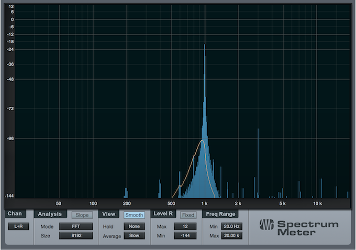The height and width of the screenshot is (250, 356).
Task: Click the tan averaged curve peak
Action: (202, 141)
